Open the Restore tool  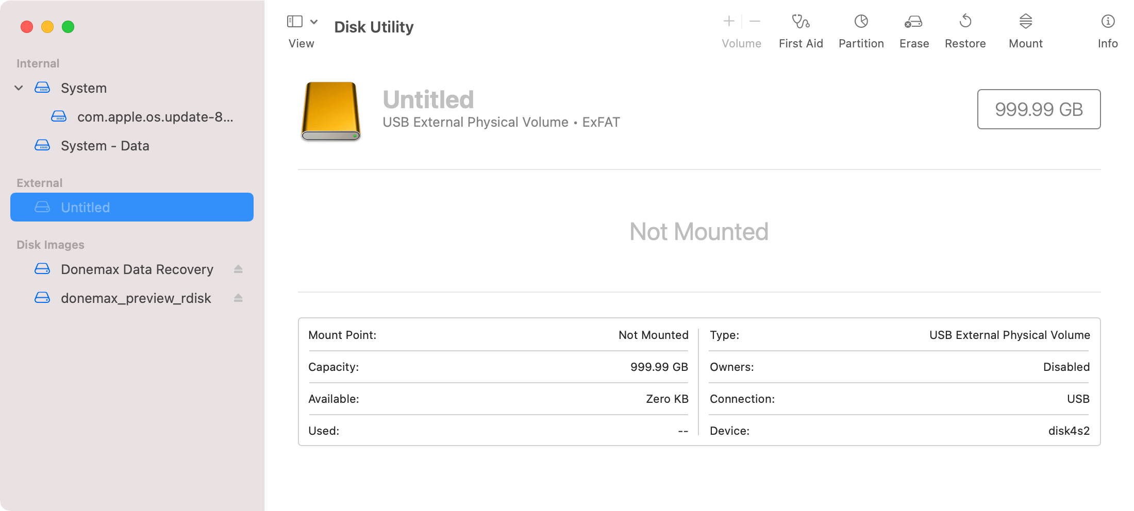tap(965, 28)
